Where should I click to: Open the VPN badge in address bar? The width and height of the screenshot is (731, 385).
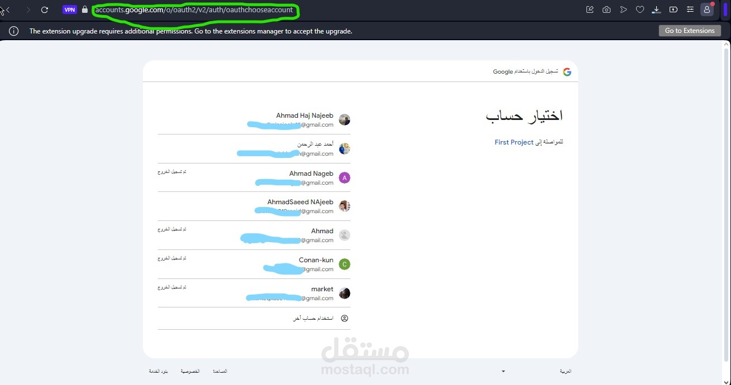(69, 9)
